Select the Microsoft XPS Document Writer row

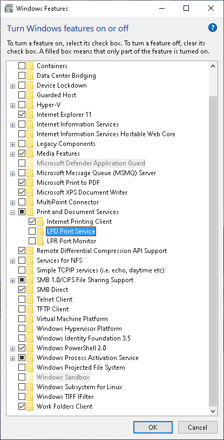82,192
